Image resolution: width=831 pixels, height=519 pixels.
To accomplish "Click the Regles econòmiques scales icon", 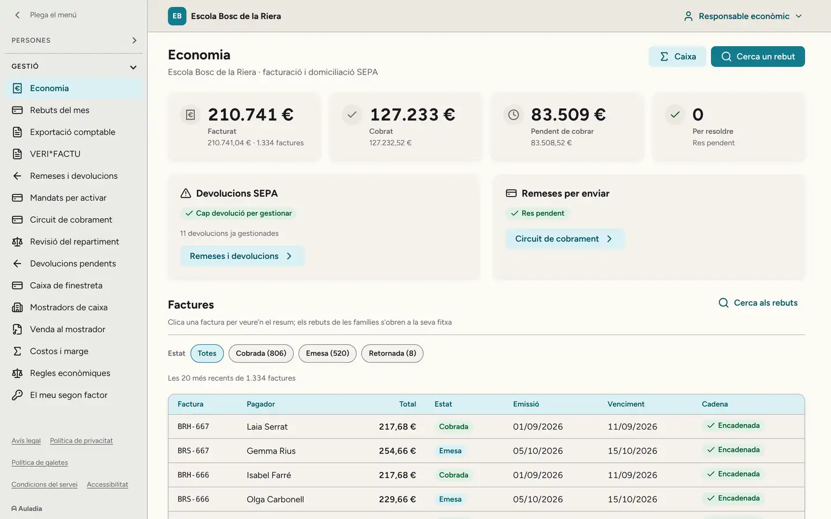I will tap(17, 373).
